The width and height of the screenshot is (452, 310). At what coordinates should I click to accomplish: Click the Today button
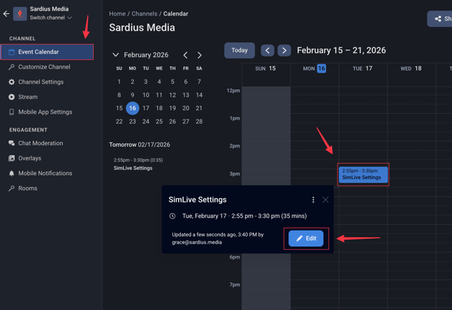coord(239,50)
